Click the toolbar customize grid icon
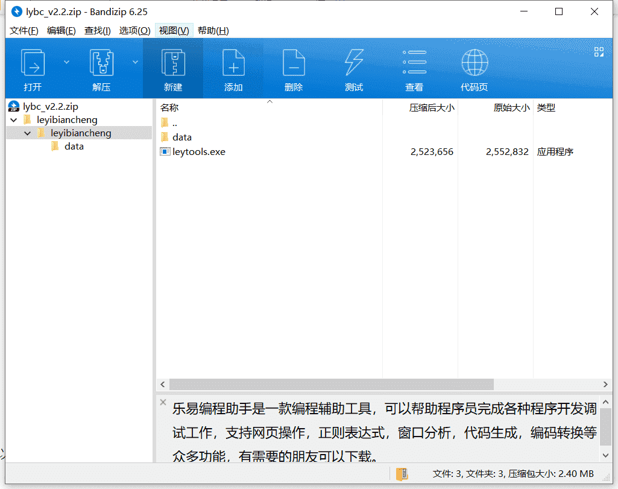Viewport: 618px width, 489px height. coord(599,52)
